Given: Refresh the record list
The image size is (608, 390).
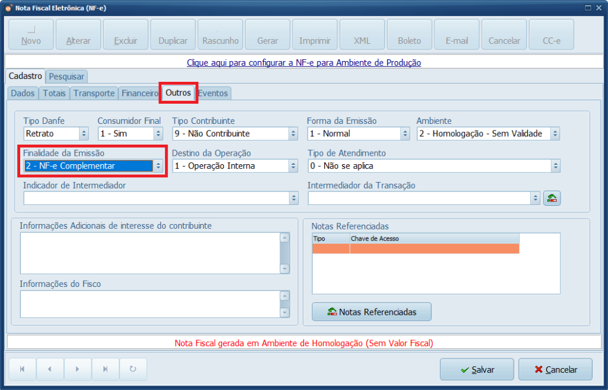Looking at the screenshot, I should 134,369.
